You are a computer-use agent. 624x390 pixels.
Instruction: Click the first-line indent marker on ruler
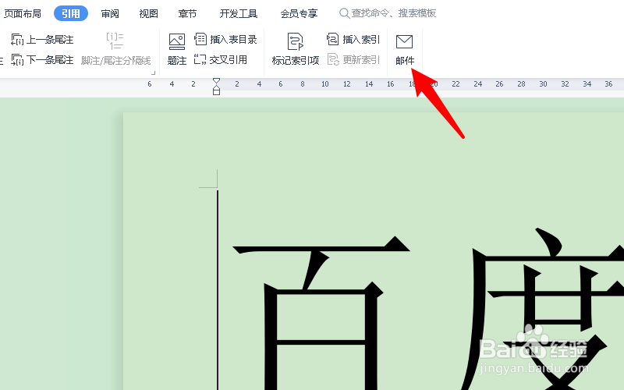(x=216, y=81)
